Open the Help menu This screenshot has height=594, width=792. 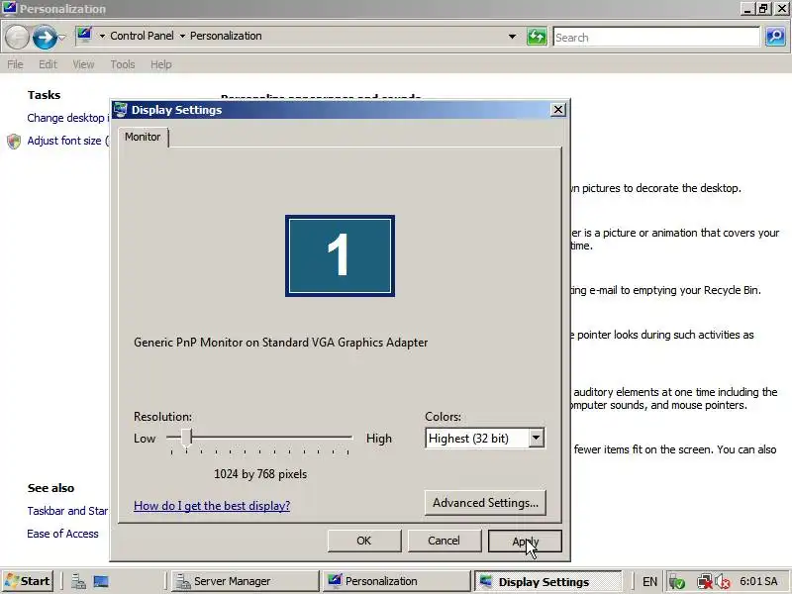(161, 64)
